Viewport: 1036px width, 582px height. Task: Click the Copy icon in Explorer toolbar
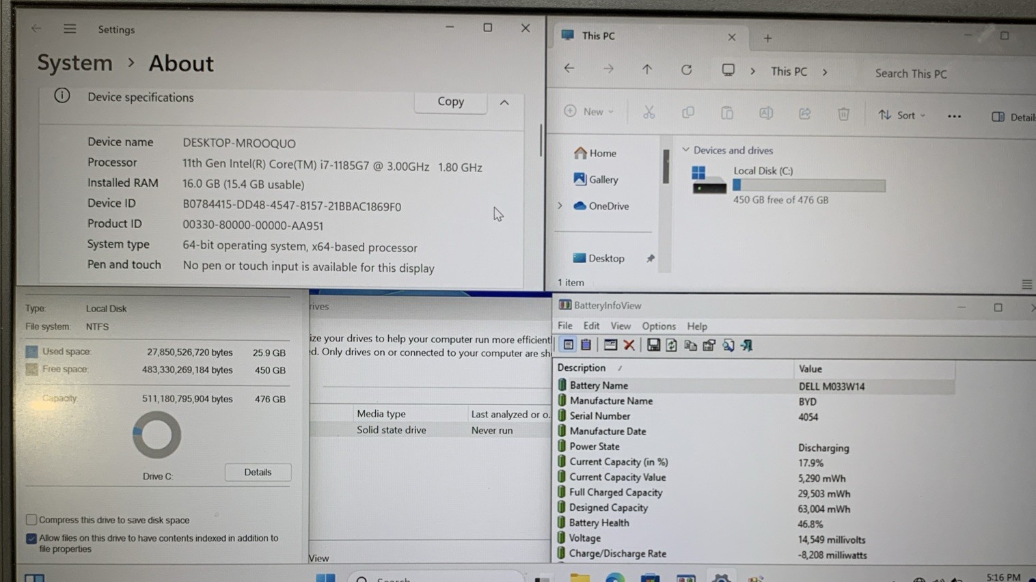click(687, 113)
